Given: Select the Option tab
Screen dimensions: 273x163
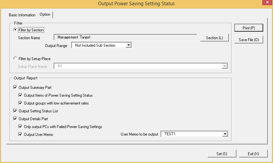Looking at the screenshot, I should pyautogui.click(x=45, y=14).
